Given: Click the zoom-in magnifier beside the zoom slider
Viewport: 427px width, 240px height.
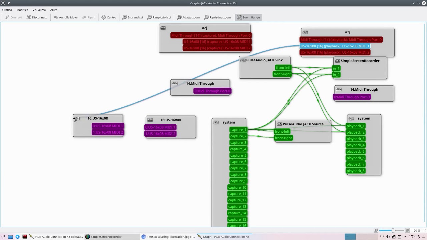Looking at the screenshot, I should coord(407,230).
